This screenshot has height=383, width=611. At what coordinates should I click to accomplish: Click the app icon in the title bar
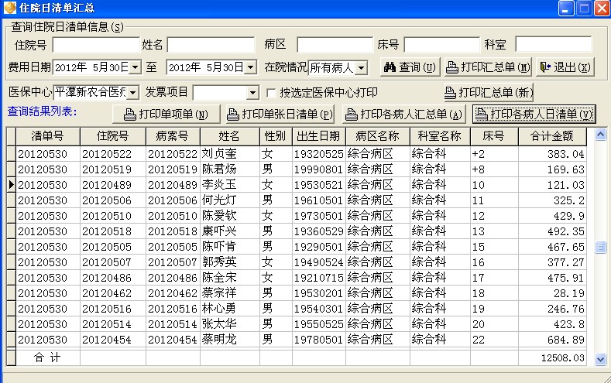tap(10, 8)
